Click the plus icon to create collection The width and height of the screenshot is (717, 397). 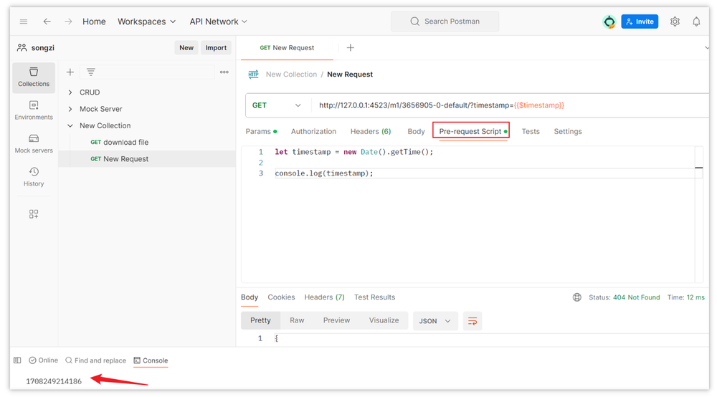click(70, 72)
